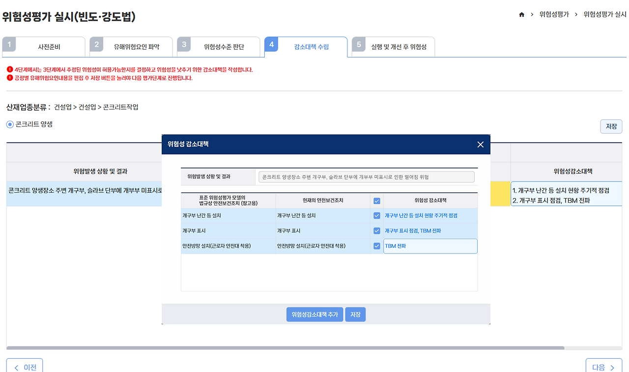Viewport: 629px width, 372px height.
Task: Uncheck the 개구부 표시 row checkbox
Action: (376, 230)
